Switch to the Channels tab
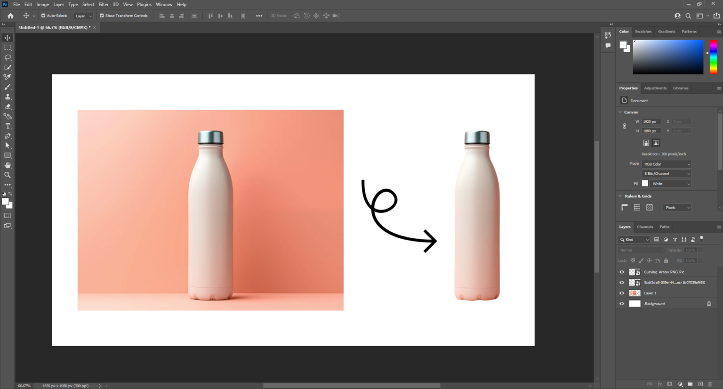 [x=645, y=227]
